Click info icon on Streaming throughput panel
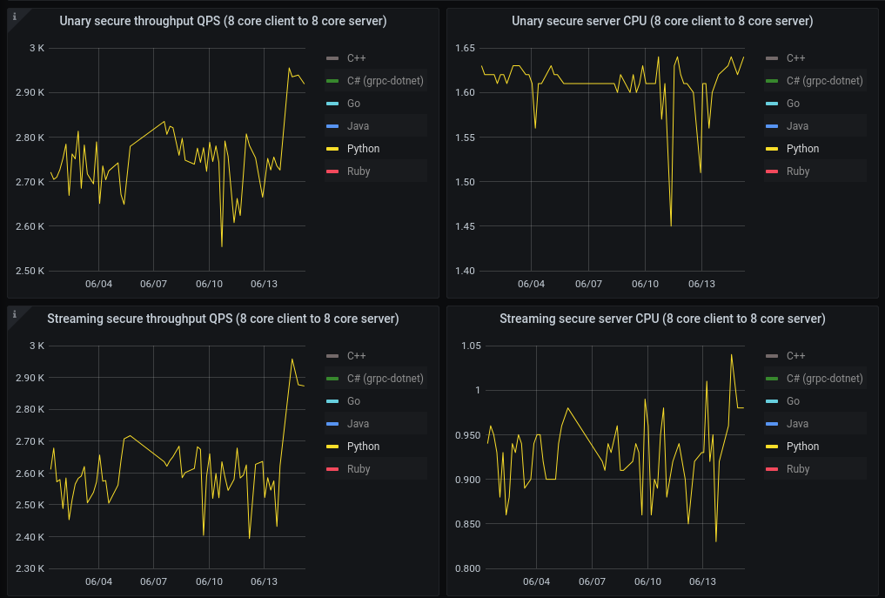 (x=14, y=314)
